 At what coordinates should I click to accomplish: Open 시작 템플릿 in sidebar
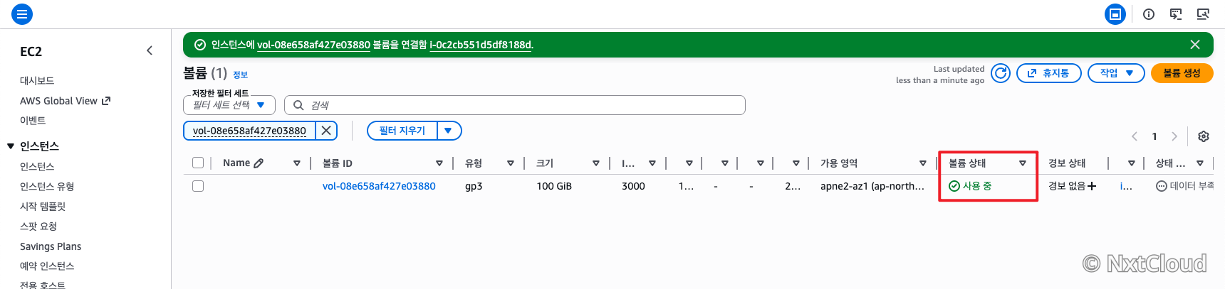[43, 206]
